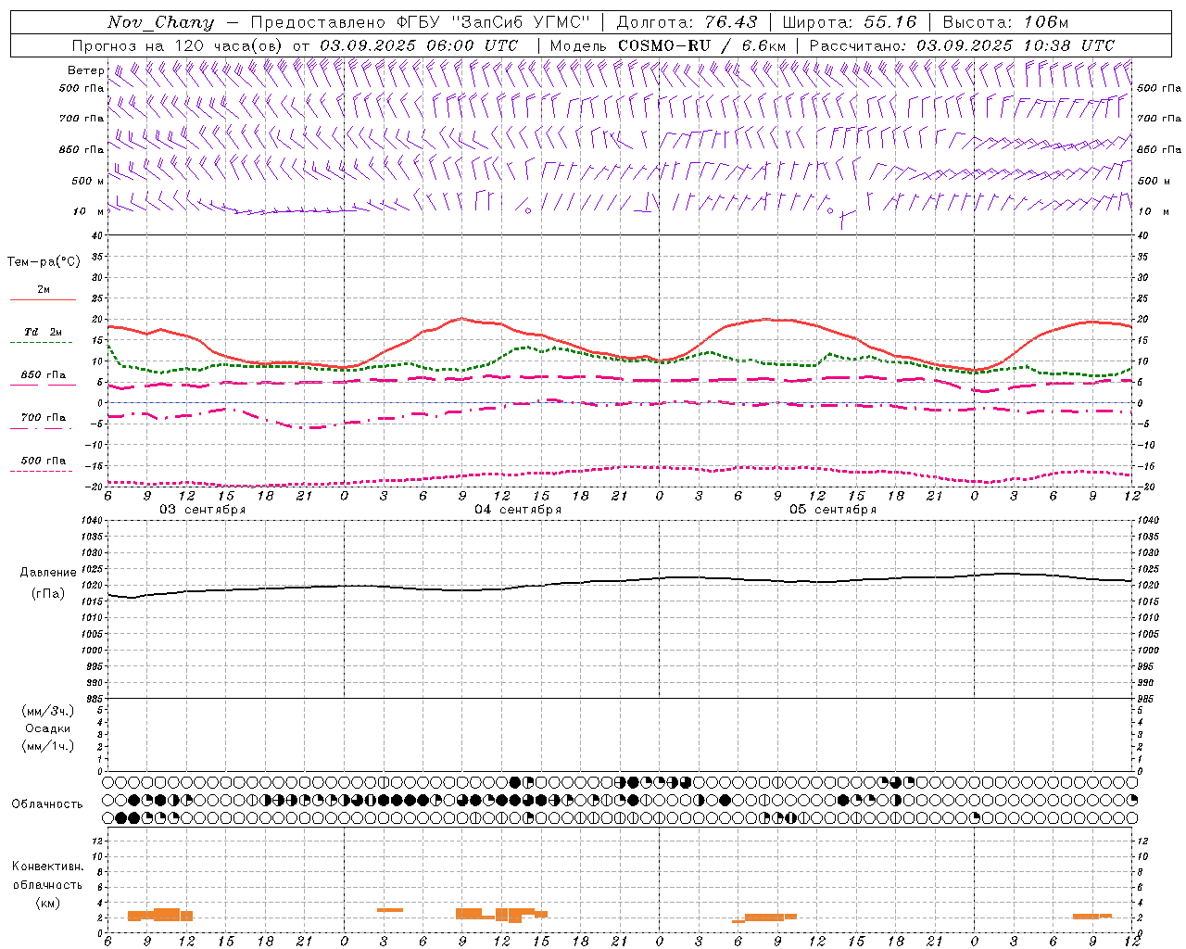Click the 03 сентября date label
1186x949 pixels.
[x=203, y=510]
